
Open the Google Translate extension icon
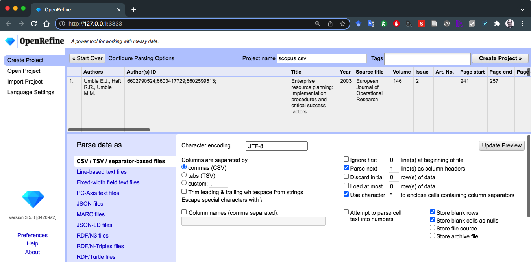click(x=371, y=24)
